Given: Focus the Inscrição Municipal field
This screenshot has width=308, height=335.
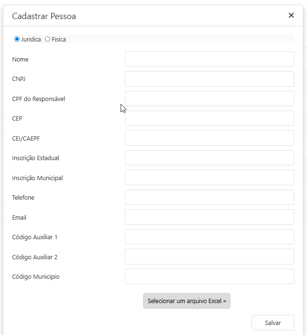Looking at the screenshot, I should (x=209, y=178).
